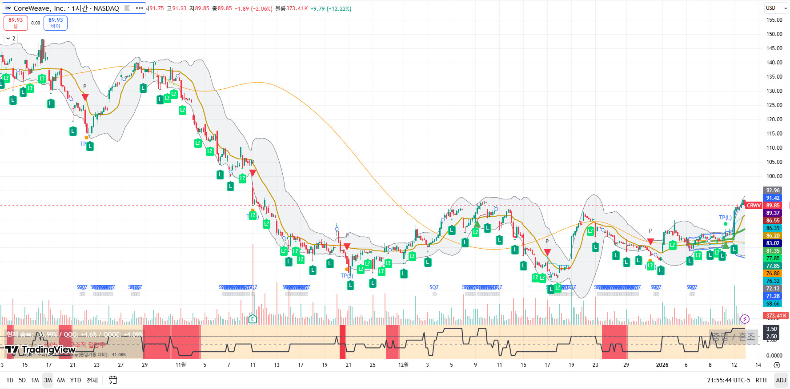The width and height of the screenshot is (790, 389).
Task: Click the 89.37 dark price axis label
Action: click(773, 213)
